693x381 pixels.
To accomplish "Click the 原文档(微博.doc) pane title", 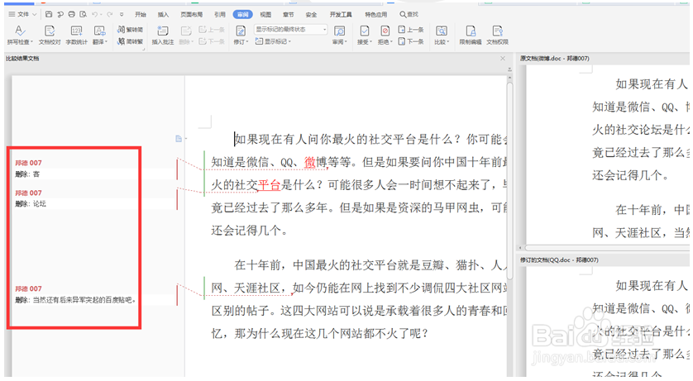I will coord(555,59).
